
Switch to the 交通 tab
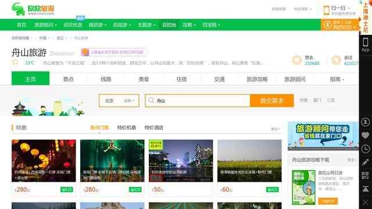pos(219,79)
